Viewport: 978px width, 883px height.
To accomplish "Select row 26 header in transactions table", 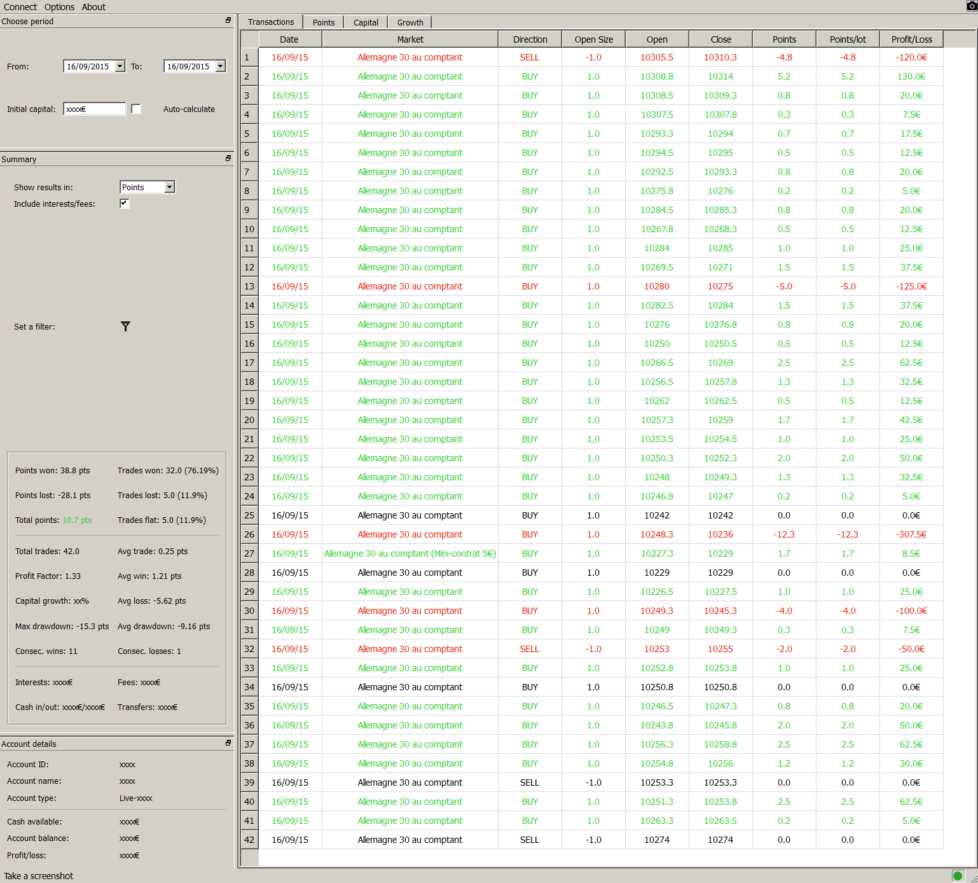I will [x=249, y=534].
